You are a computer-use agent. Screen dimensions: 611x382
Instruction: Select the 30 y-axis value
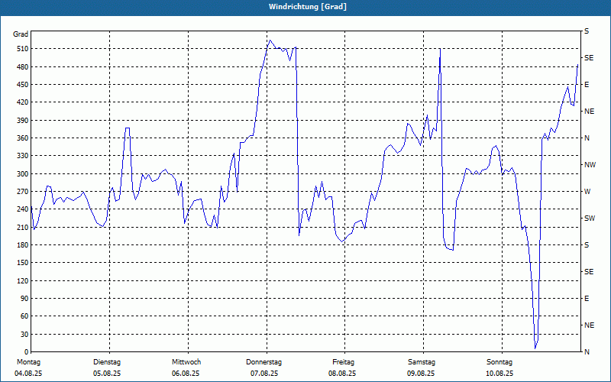click(24, 335)
